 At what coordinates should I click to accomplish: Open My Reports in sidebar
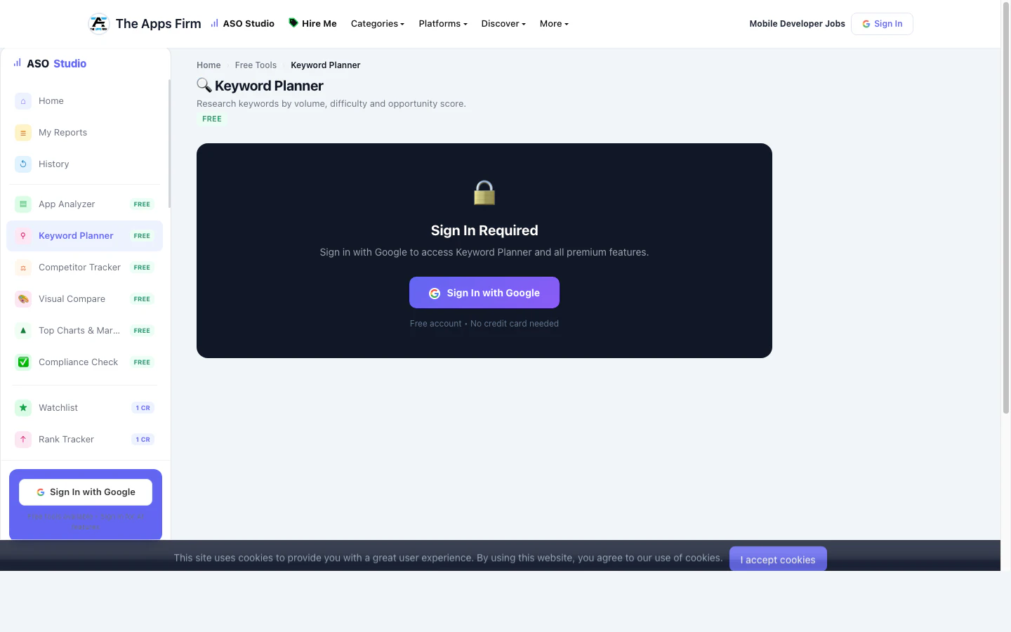pos(84,133)
